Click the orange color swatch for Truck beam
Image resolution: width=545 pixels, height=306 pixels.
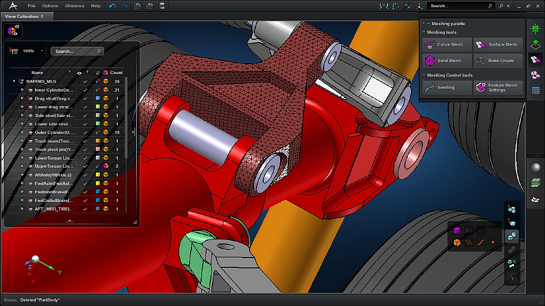98,141
